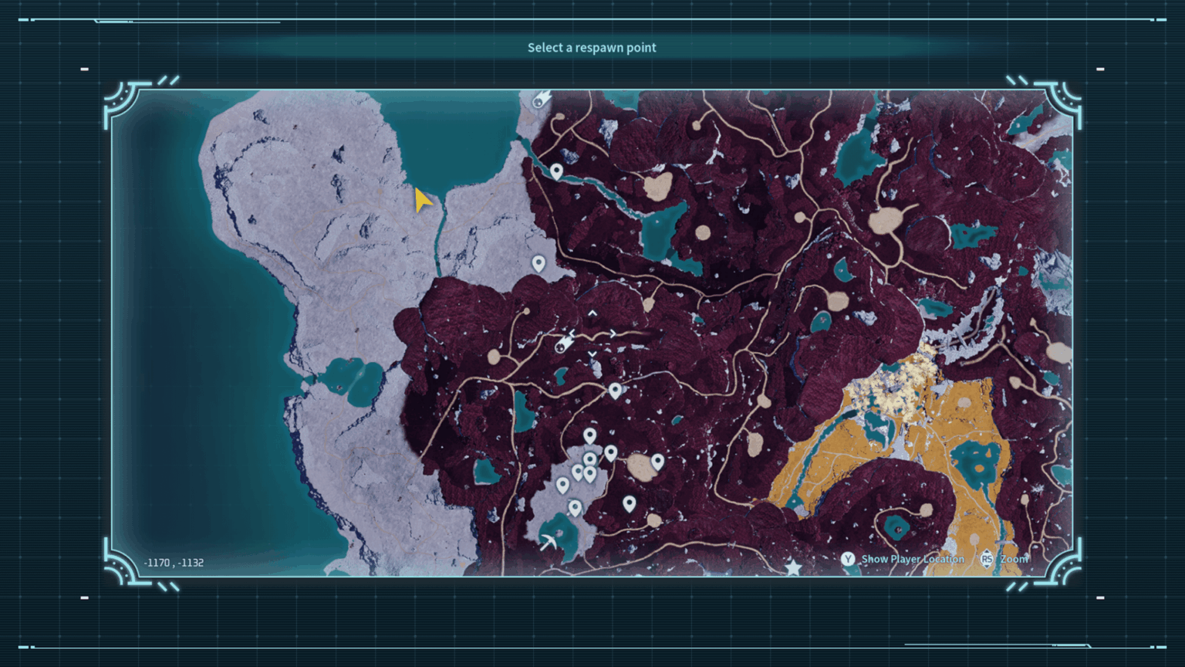
Task: Click the right chevron of the map cursor
Action: pyautogui.click(x=613, y=333)
